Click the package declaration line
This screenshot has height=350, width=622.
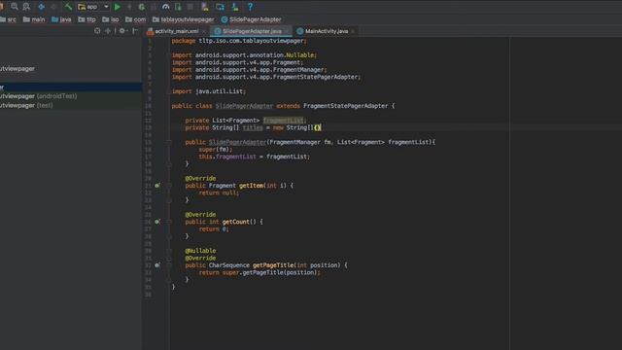coord(239,41)
